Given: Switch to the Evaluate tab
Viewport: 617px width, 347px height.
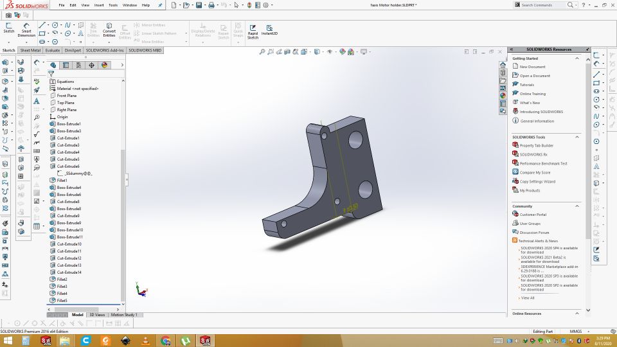Looking at the screenshot, I should click(52, 50).
